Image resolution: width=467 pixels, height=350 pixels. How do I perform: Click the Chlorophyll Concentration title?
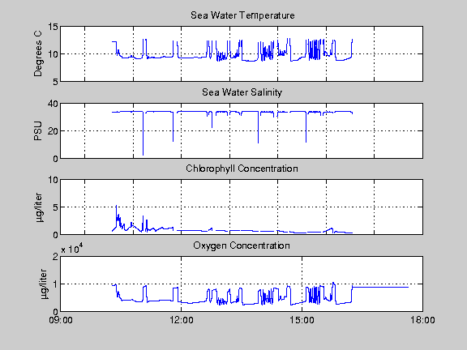coord(242,169)
